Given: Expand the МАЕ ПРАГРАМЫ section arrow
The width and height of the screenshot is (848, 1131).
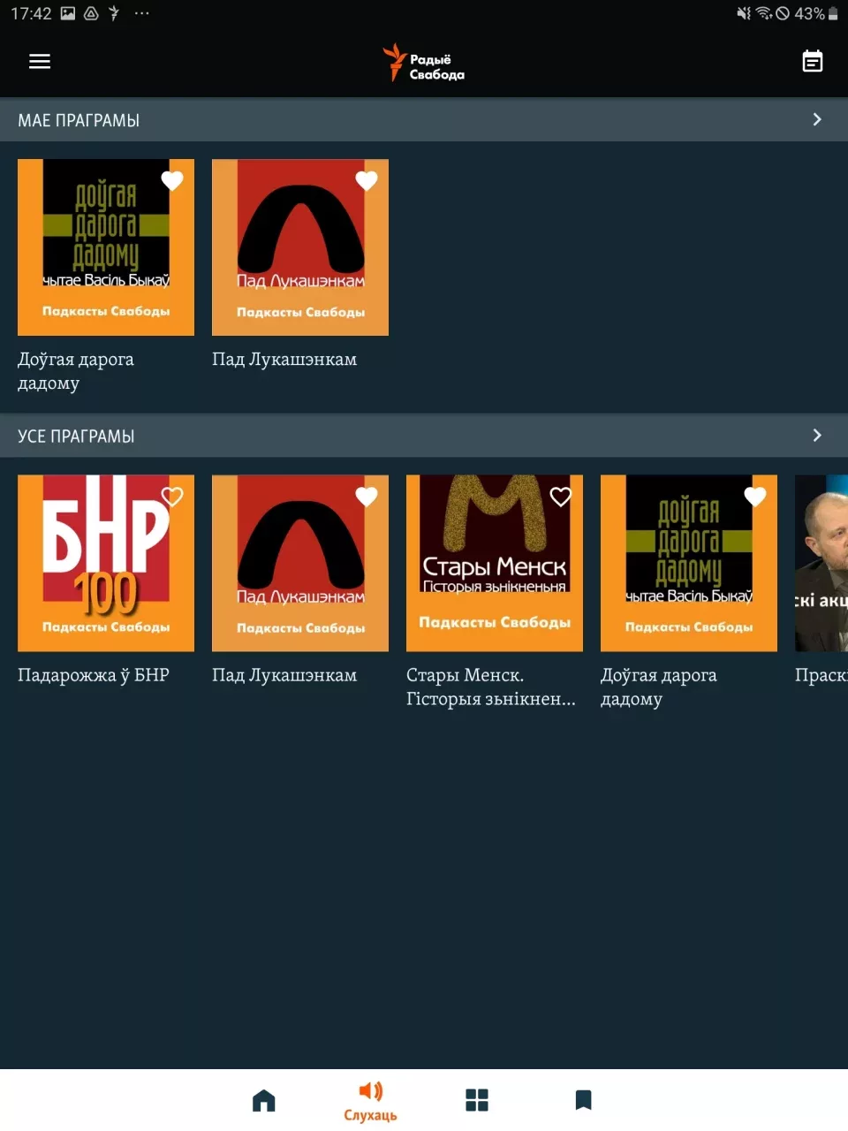Looking at the screenshot, I should click(x=817, y=119).
